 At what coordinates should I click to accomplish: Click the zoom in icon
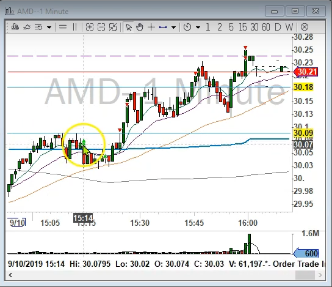(x=90, y=27)
